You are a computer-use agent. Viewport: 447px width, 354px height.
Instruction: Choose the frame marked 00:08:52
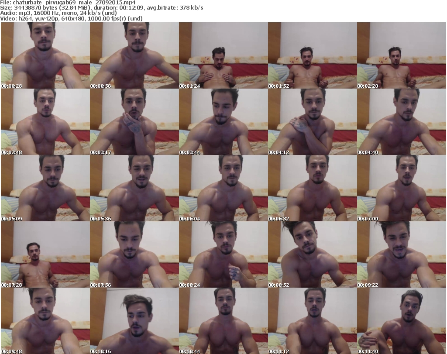313,255
